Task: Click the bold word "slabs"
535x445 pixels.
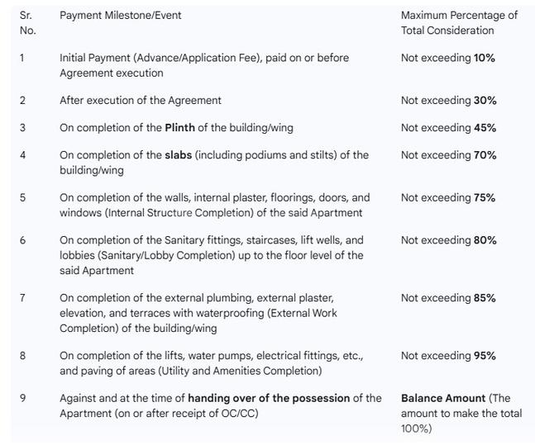Action: tap(178, 155)
